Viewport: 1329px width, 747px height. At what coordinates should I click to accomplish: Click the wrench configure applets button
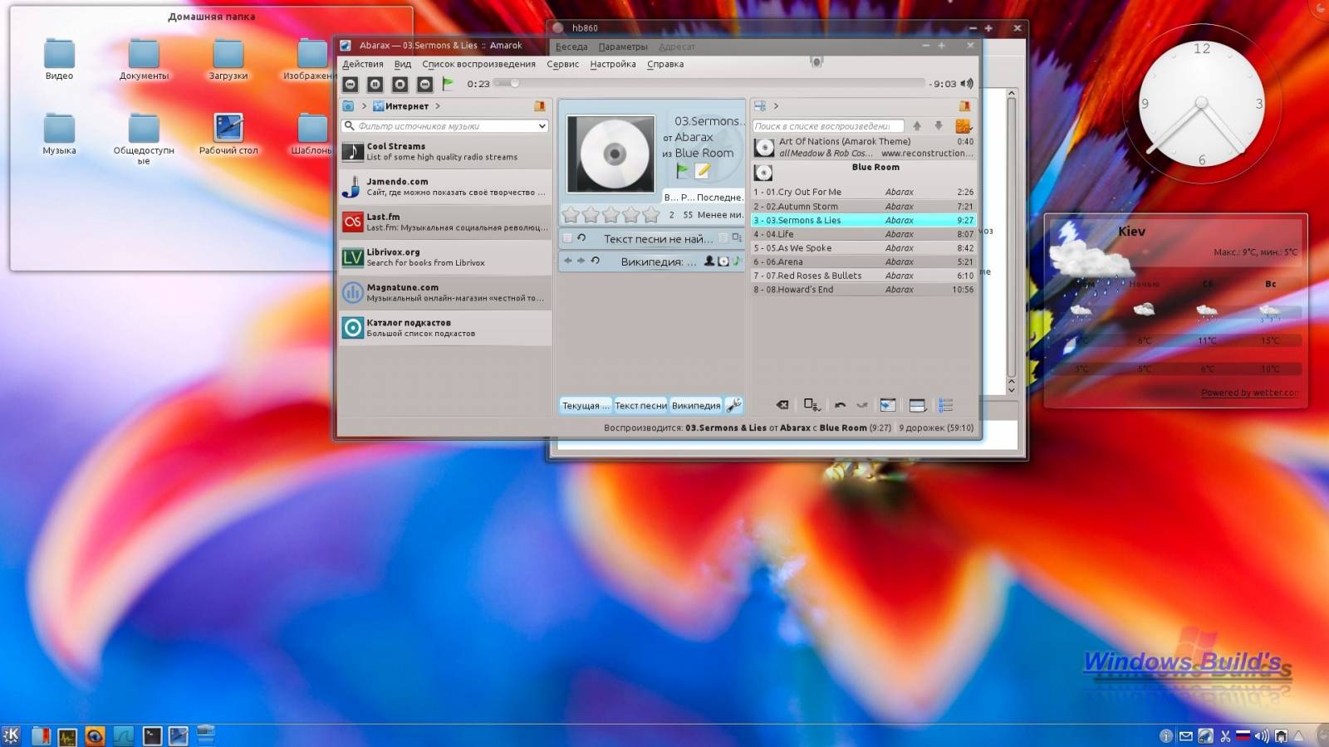pyautogui.click(x=734, y=405)
